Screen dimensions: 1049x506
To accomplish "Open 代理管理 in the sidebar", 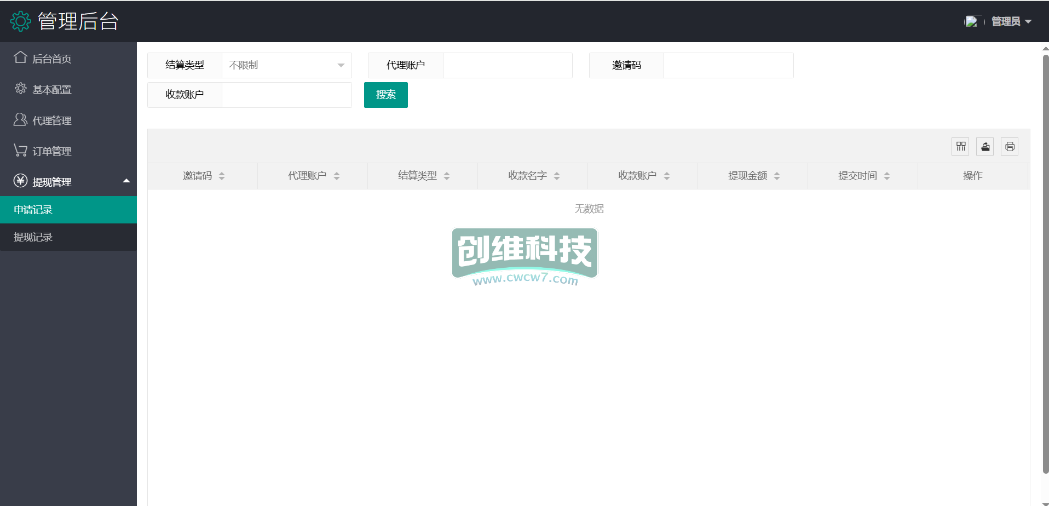I will pos(51,120).
